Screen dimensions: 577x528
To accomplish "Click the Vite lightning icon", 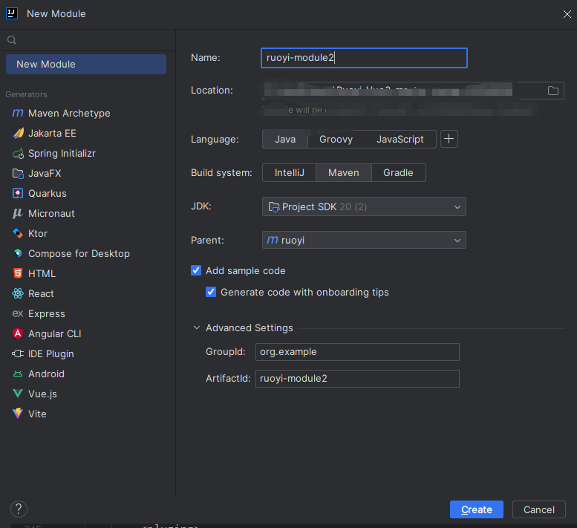I will coord(18,414).
